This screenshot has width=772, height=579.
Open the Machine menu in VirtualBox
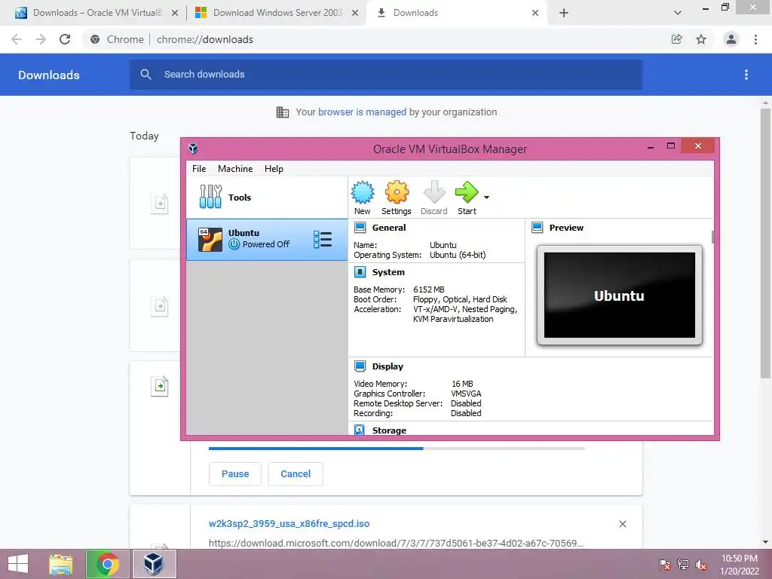(235, 169)
